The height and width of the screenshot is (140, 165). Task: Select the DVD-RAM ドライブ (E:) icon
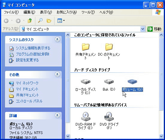click(x=86, y=116)
